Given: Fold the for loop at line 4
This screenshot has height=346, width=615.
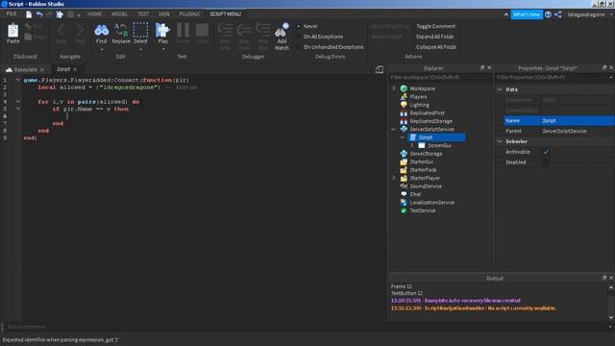Looking at the screenshot, I should coord(18,102).
